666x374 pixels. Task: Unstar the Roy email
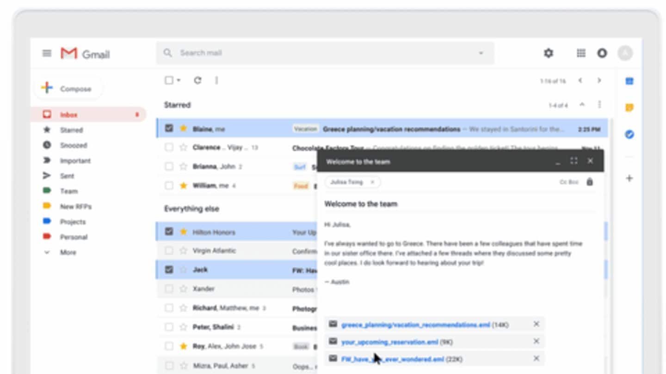tap(183, 346)
